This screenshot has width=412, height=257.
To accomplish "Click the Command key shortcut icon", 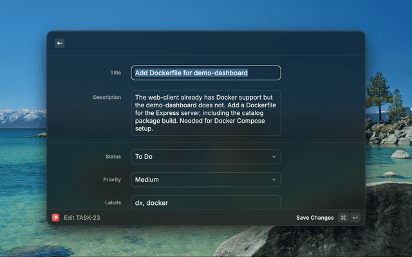I will coord(343,218).
